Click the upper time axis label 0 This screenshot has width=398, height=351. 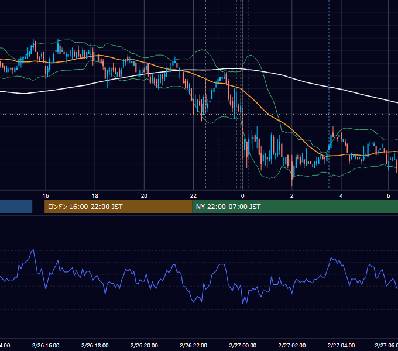pos(243,196)
